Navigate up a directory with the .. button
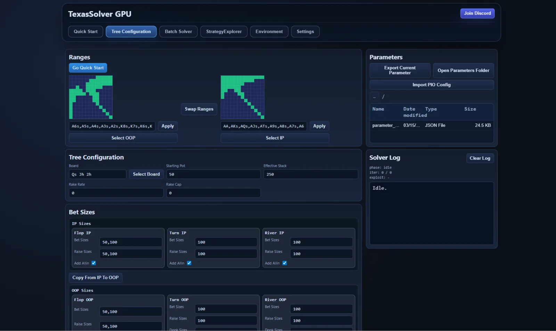The height and width of the screenshot is (331, 556). point(374,97)
